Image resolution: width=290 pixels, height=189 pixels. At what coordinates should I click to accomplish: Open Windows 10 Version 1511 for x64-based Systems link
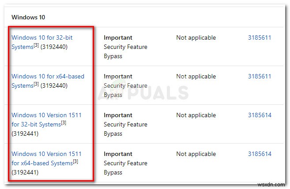pos(46,154)
